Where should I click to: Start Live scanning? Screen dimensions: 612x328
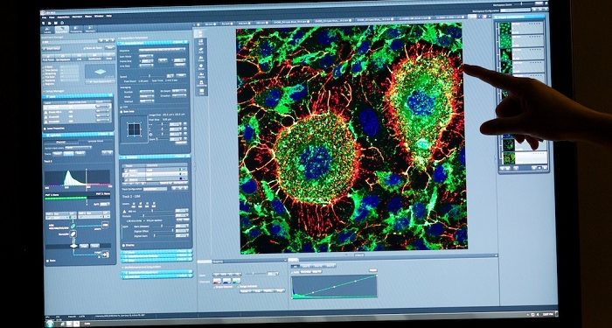coord(79,57)
